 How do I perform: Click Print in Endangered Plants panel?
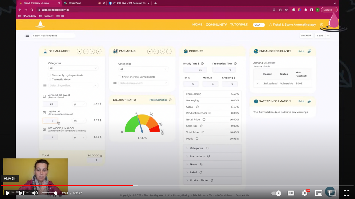pyautogui.click(x=301, y=51)
